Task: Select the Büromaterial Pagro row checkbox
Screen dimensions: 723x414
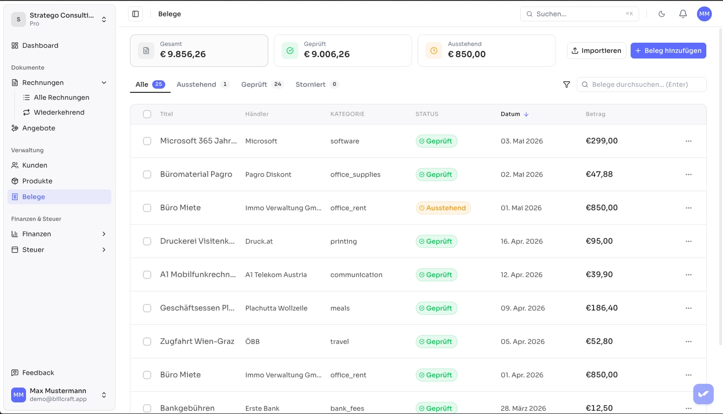Action: tap(147, 175)
